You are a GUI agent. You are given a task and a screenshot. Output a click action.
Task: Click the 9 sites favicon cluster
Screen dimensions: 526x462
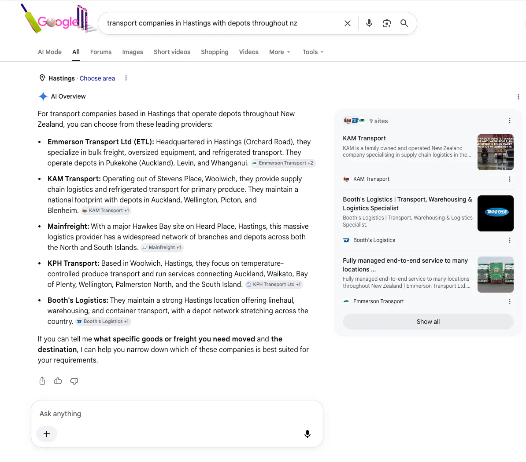click(x=355, y=121)
